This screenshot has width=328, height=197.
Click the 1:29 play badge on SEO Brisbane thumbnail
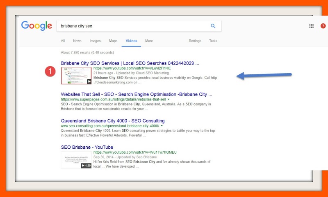[x=86, y=166]
